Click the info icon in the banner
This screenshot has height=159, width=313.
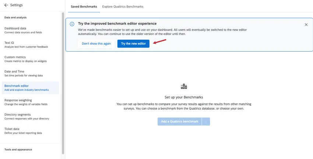[72, 24]
